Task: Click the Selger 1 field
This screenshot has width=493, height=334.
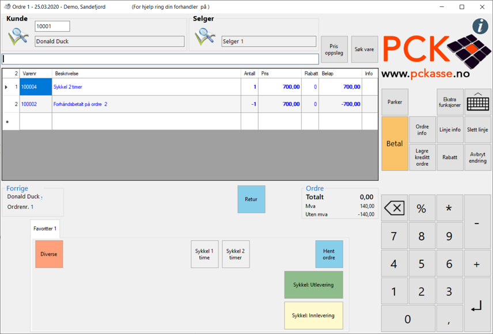Action: pyautogui.click(x=268, y=41)
